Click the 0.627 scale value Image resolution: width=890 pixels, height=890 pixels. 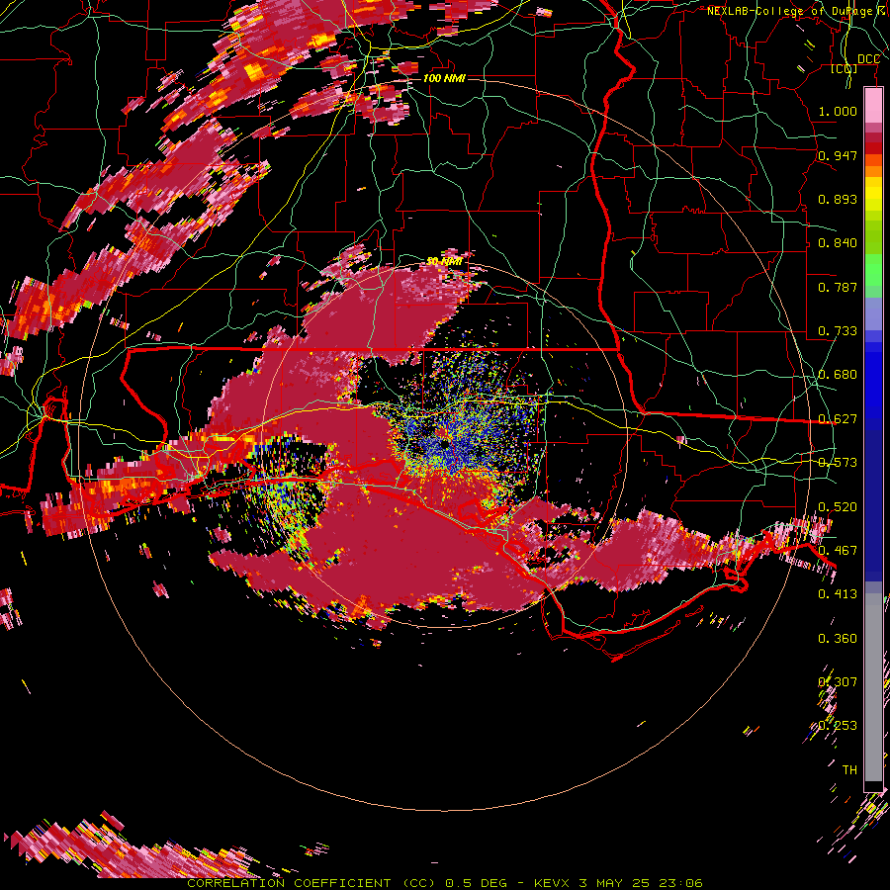(x=838, y=419)
